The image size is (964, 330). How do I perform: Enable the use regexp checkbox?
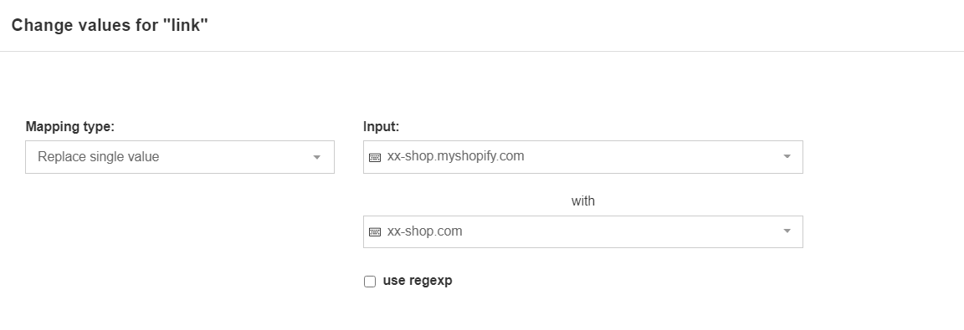point(370,282)
